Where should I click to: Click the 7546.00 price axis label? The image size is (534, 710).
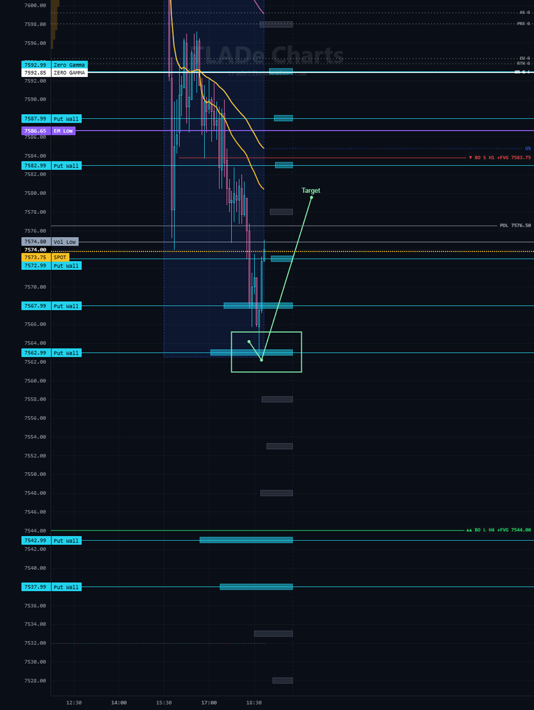click(36, 512)
